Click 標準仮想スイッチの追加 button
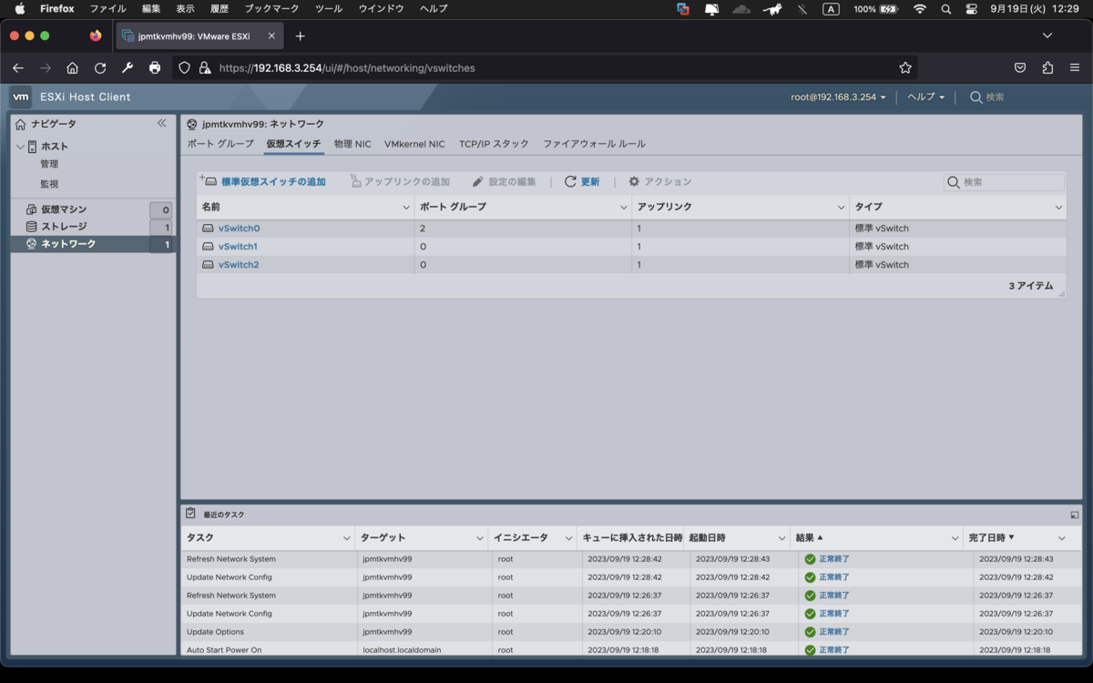Viewport: 1093px width, 683px height. point(263,182)
